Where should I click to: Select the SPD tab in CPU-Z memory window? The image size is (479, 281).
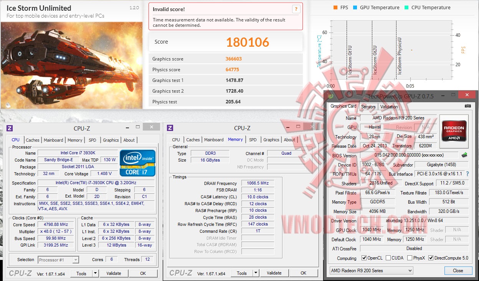pyautogui.click(x=253, y=140)
